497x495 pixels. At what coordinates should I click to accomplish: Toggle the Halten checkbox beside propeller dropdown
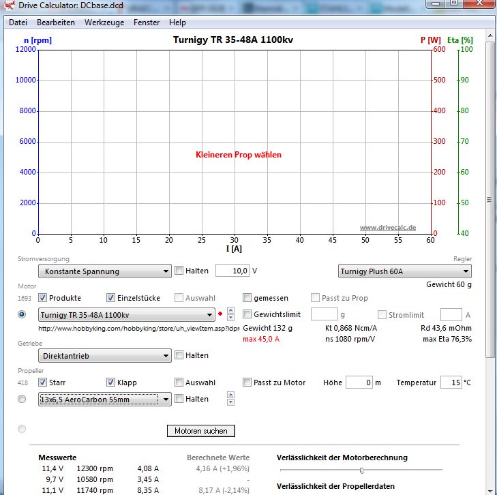179,399
